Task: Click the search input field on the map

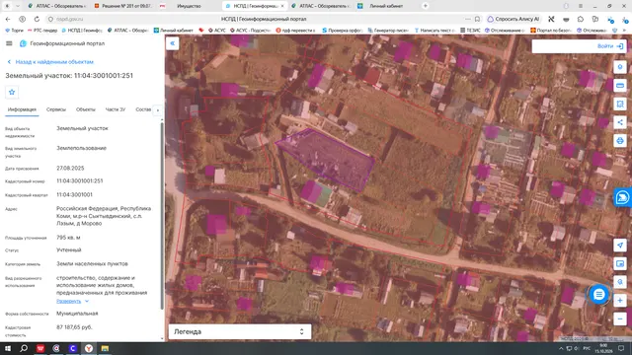Action: click(x=564, y=46)
